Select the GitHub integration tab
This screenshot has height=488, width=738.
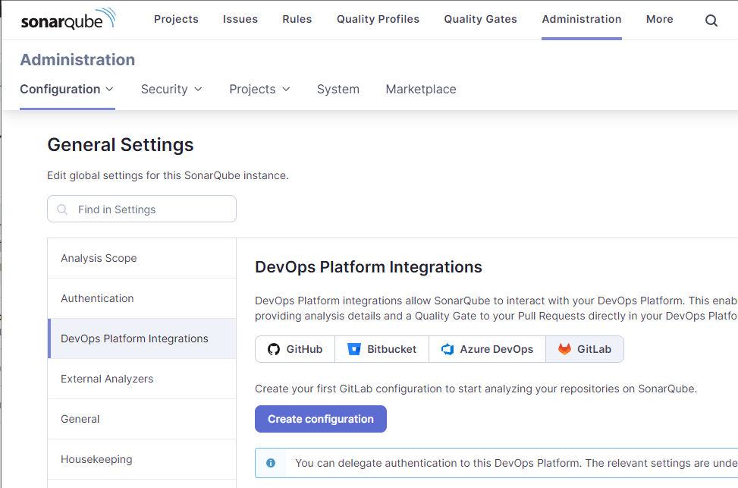[x=295, y=349]
